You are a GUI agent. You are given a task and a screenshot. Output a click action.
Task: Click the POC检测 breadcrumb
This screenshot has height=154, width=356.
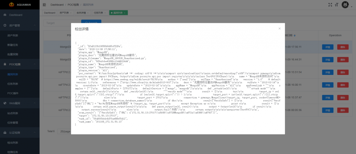[72, 5]
